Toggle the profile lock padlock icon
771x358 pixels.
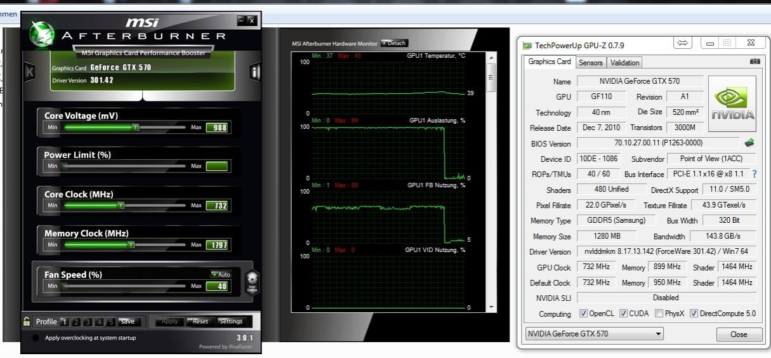[x=27, y=321]
